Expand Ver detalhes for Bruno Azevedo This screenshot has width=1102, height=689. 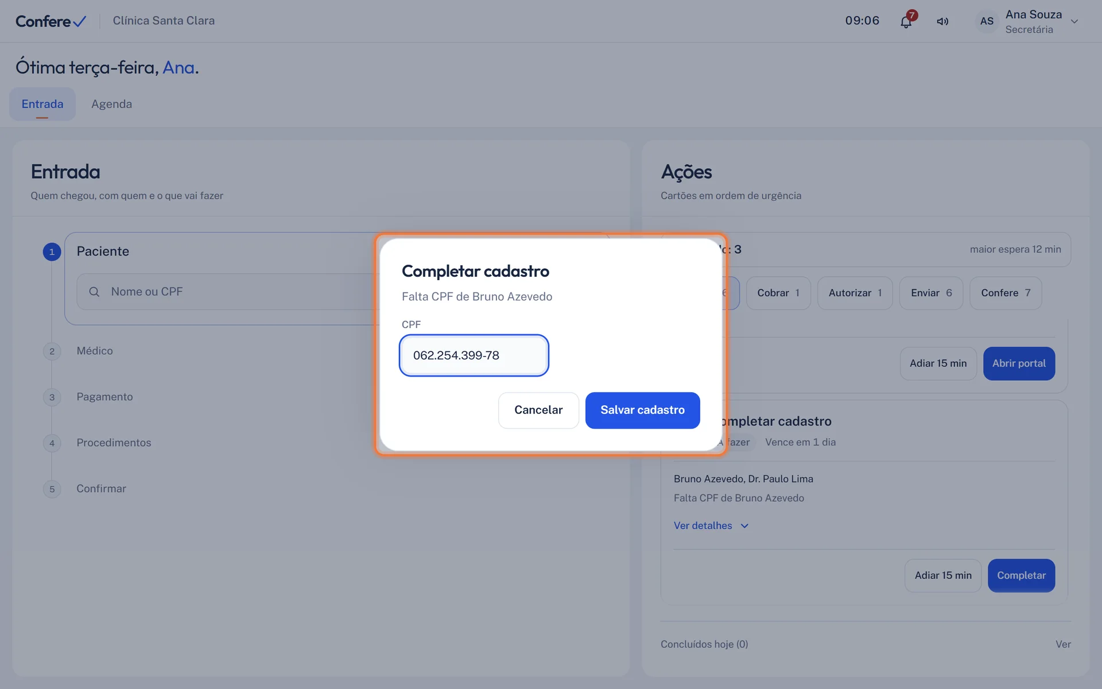[x=711, y=525]
